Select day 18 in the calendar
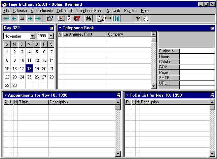217x159 pixels. (29, 68)
